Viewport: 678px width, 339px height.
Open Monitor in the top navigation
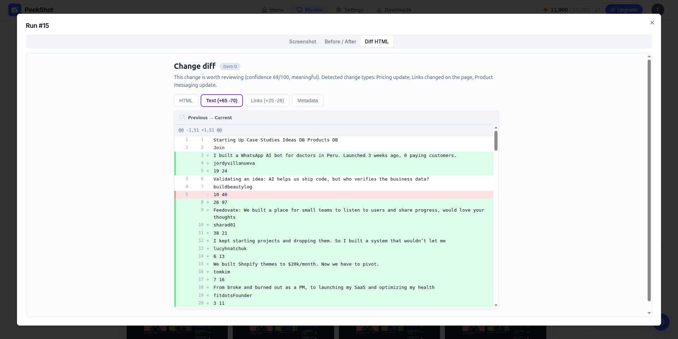pyautogui.click(x=310, y=10)
